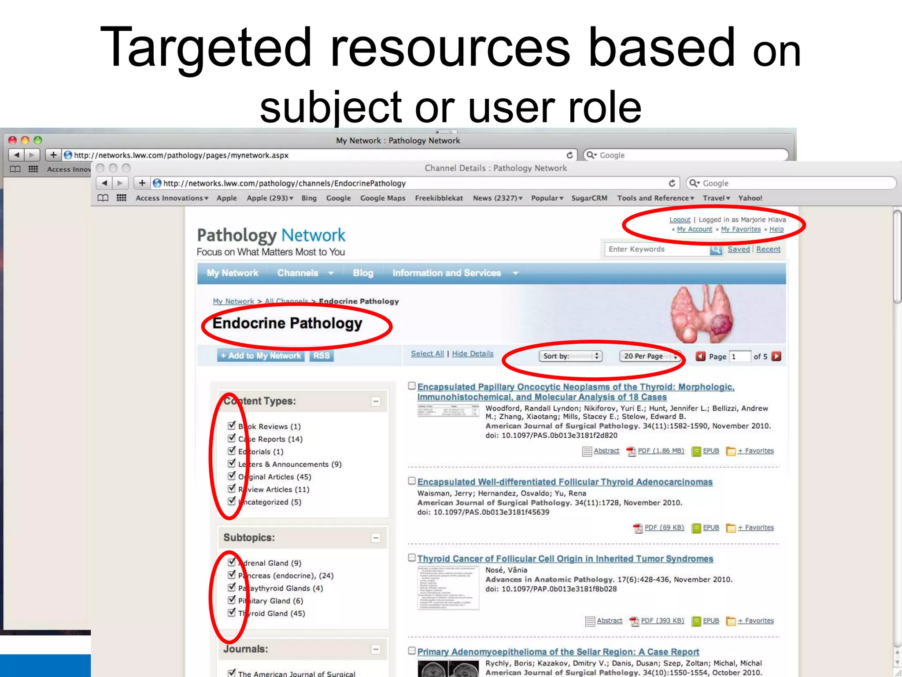Add a bookmark in the Channel Details window
This screenshot has width=902, height=677.
(x=142, y=183)
